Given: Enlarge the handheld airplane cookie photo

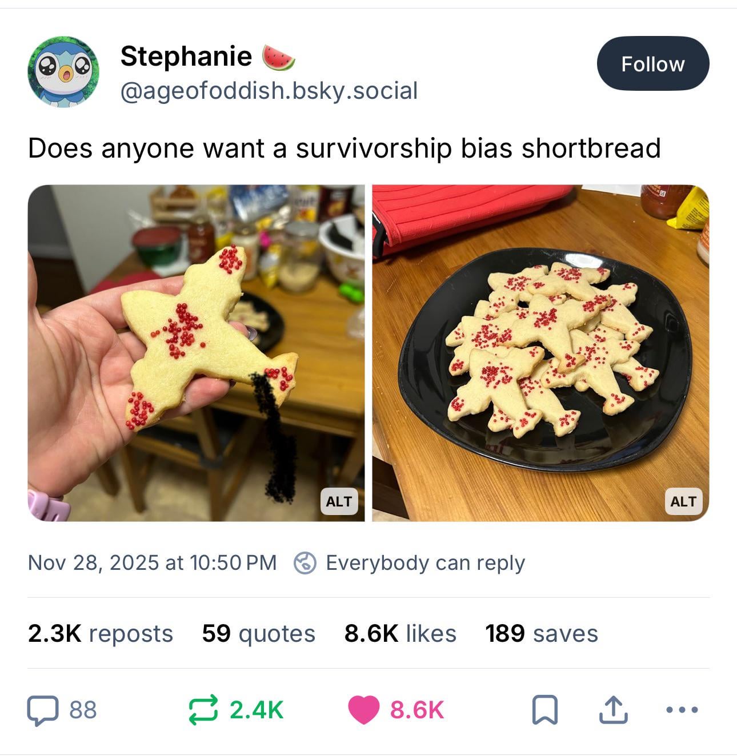Looking at the screenshot, I should click(x=196, y=353).
